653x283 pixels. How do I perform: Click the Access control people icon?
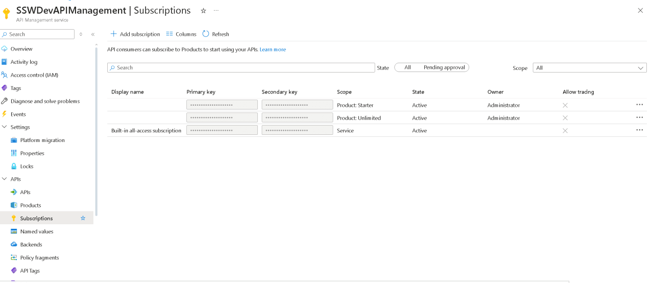coord(5,75)
